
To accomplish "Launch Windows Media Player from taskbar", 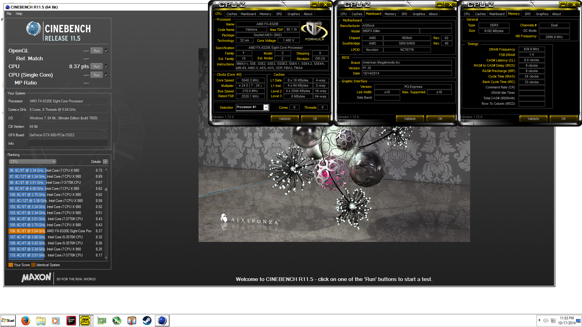I will tap(55, 320).
